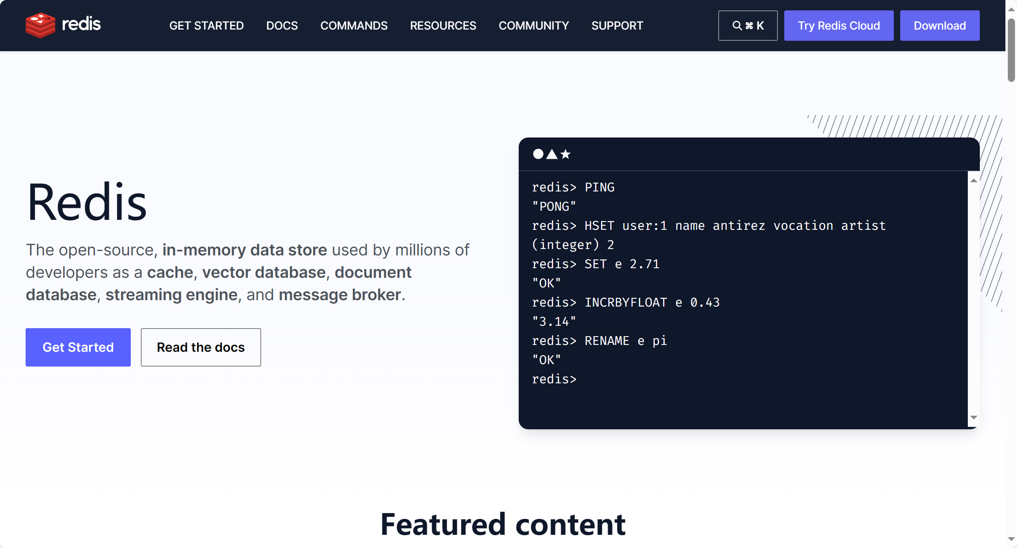Open the RESOURCES menu

443,26
